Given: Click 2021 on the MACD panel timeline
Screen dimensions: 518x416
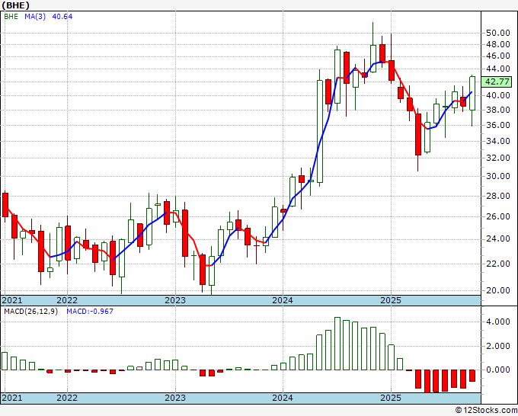Looking at the screenshot, I should click(x=12, y=398).
